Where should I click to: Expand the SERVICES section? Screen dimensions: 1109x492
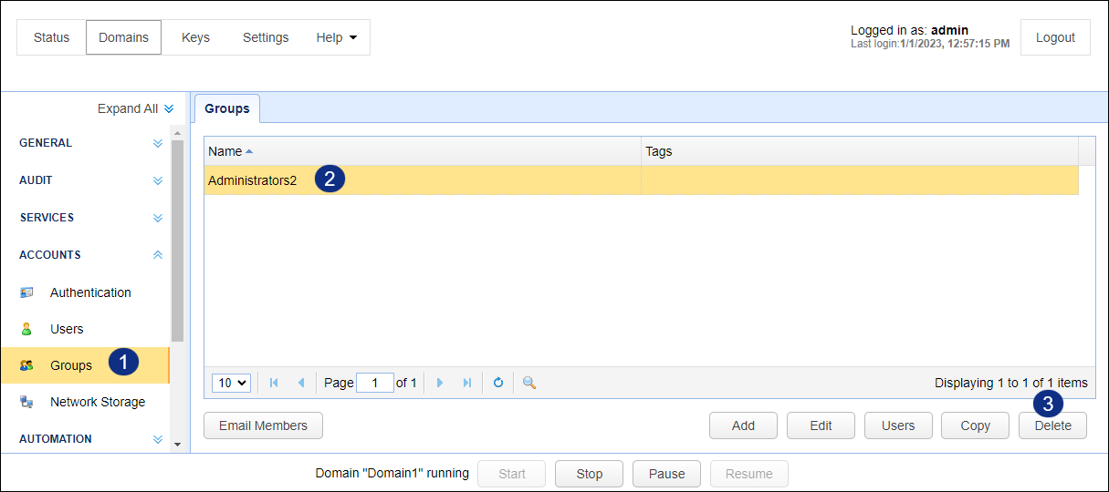pyautogui.click(x=158, y=218)
